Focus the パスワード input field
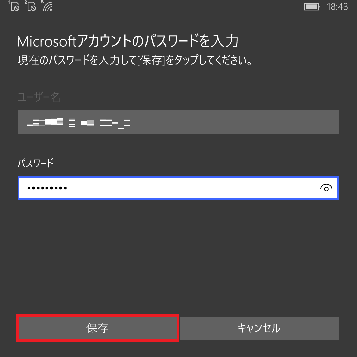Viewport: 357px width, 357px height. coord(178,188)
